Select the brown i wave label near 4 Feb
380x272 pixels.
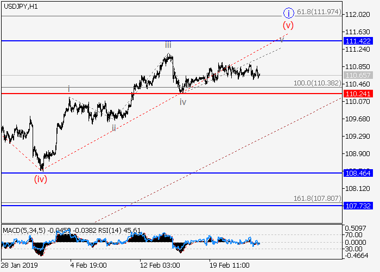tap(69, 89)
